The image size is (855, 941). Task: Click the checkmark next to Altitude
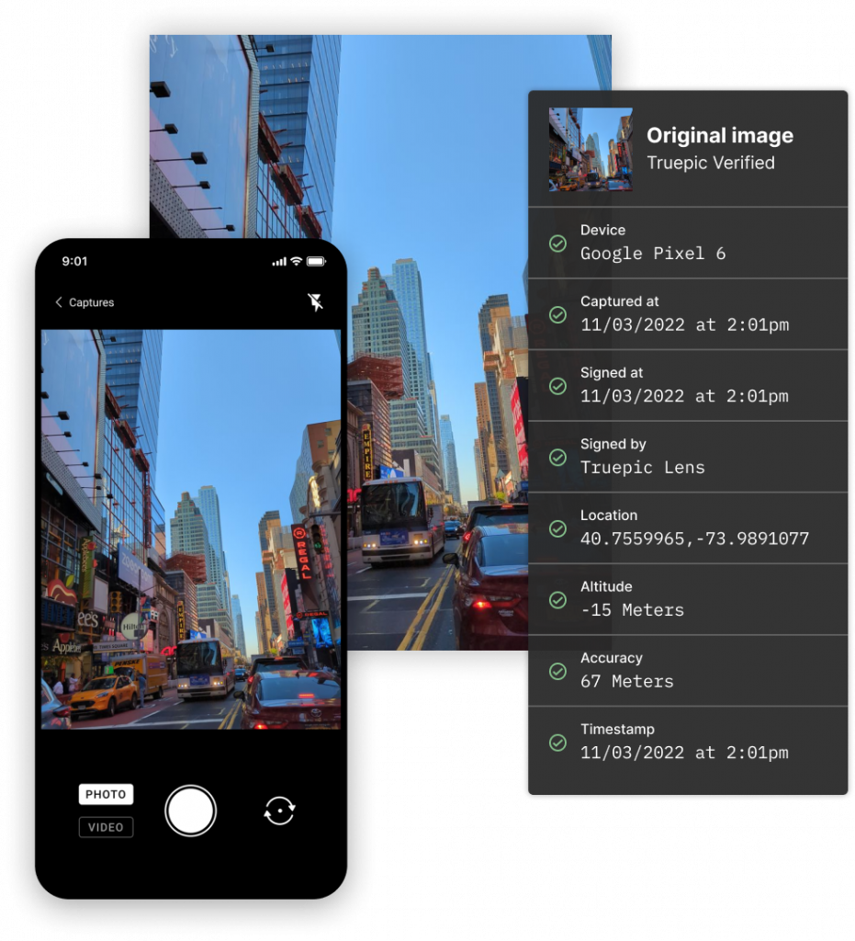pos(557,600)
